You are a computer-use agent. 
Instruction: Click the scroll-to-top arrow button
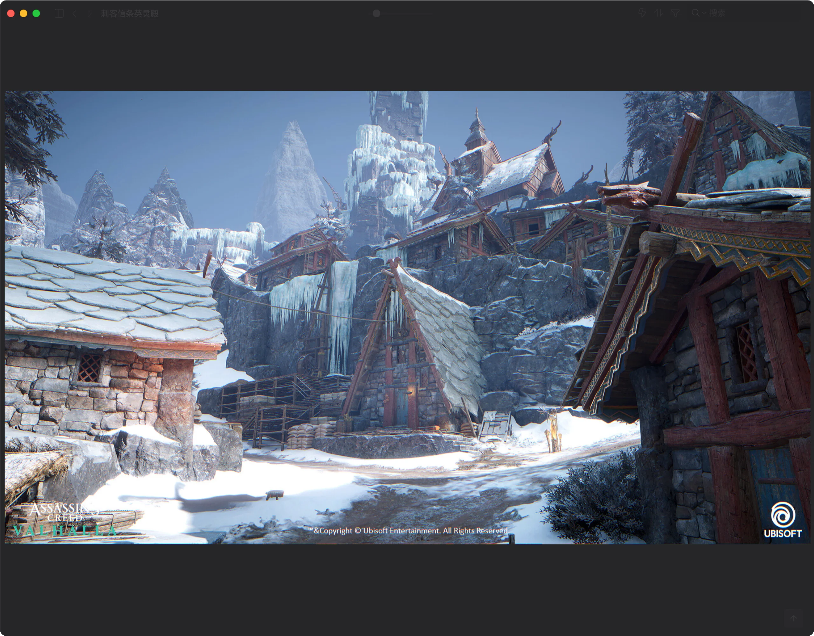[794, 618]
